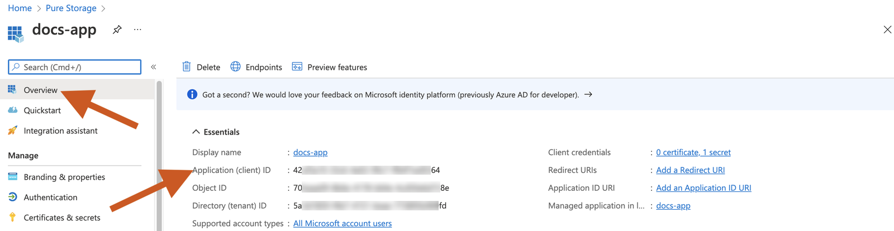Open '0 certificate, 1 secret' link

point(693,152)
